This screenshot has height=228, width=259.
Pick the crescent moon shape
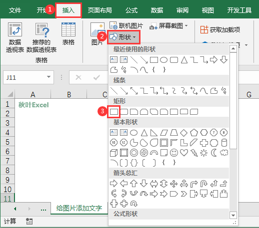[x=214, y=153]
